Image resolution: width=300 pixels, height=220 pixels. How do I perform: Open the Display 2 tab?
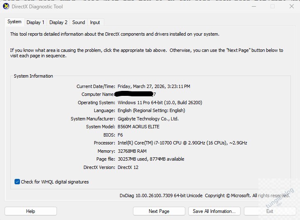pyautogui.click(x=58, y=22)
